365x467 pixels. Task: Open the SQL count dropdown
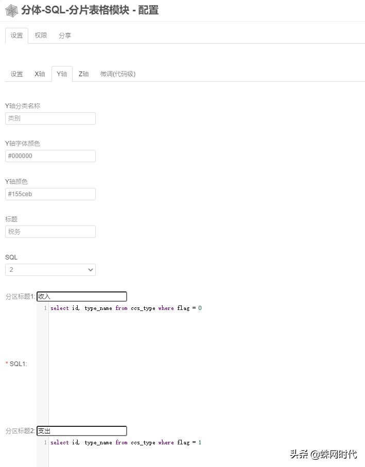point(50,269)
